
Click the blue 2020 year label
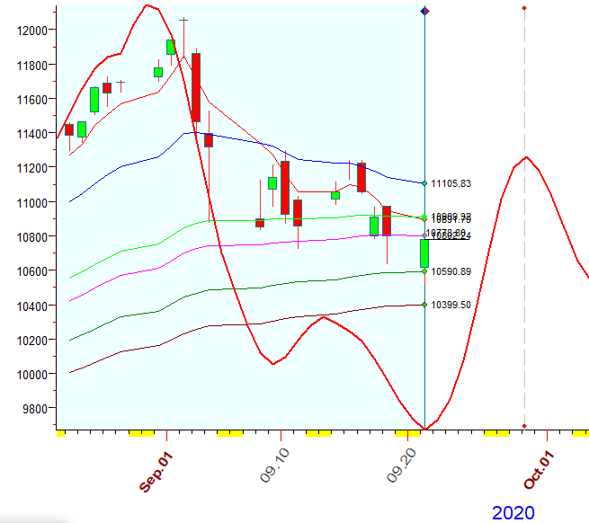(513, 513)
